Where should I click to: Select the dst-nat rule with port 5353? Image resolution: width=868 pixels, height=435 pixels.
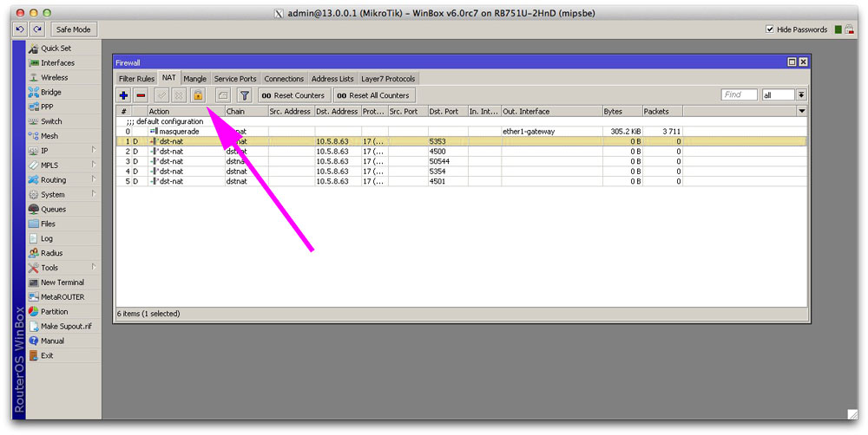(461, 141)
